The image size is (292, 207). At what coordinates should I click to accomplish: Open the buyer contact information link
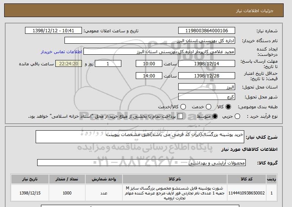coord(61,52)
